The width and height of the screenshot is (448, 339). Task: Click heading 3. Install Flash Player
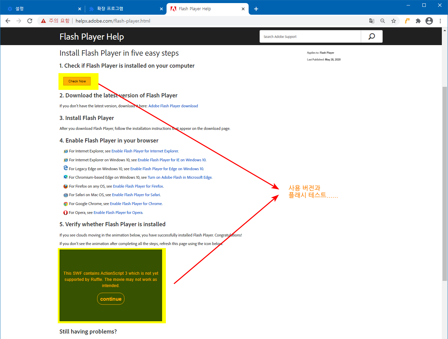(87, 118)
